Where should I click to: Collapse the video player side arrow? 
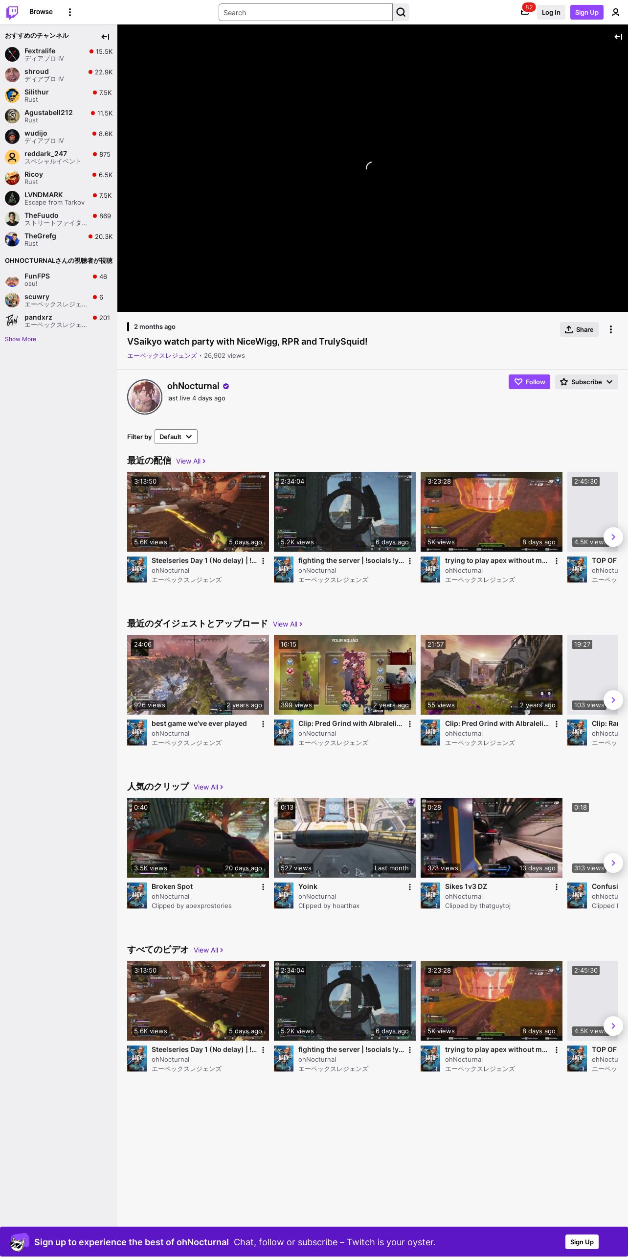click(x=618, y=36)
